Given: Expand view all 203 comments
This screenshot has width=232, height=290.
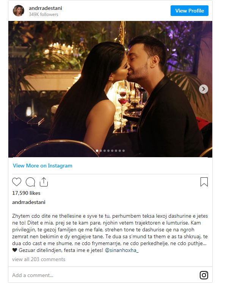Looking at the screenshot, I should [39, 259].
